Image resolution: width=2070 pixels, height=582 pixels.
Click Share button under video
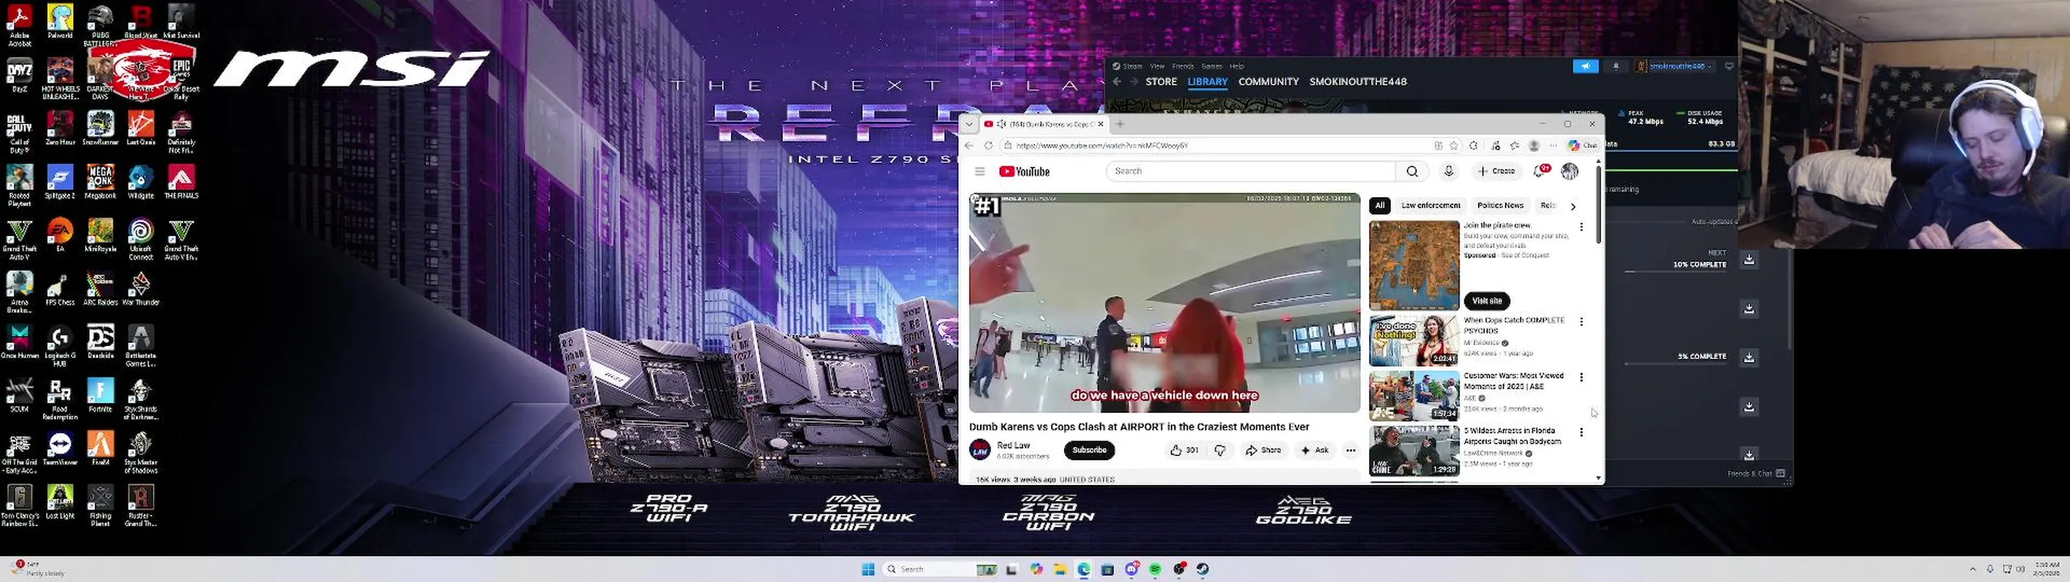click(x=1263, y=450)
